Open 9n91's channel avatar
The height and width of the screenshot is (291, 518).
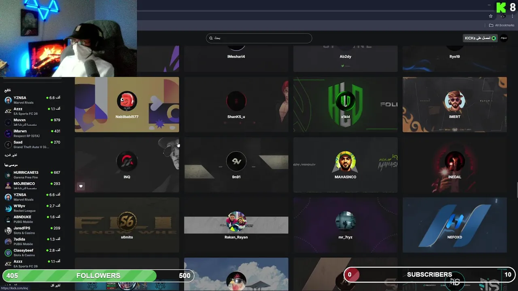(x=236, y=161)
